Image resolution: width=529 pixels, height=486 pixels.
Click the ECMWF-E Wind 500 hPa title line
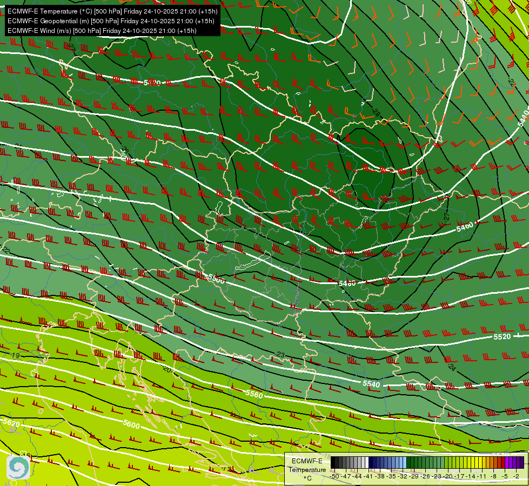(x=102, y=31)
